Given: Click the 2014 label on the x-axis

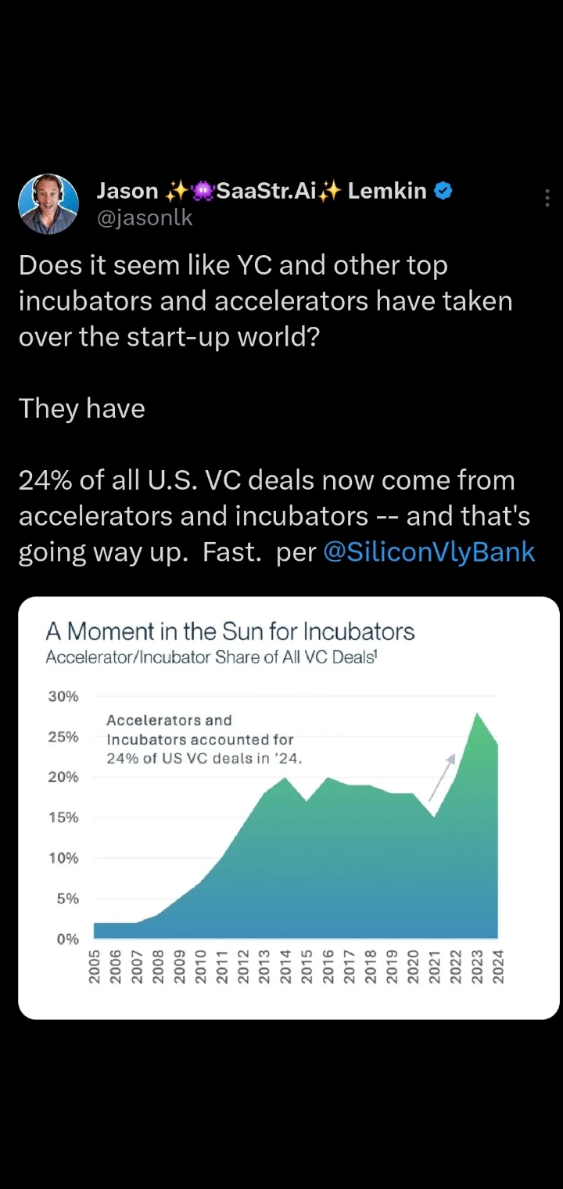Looking at the screenshot, I should click(x=286, y=967).
